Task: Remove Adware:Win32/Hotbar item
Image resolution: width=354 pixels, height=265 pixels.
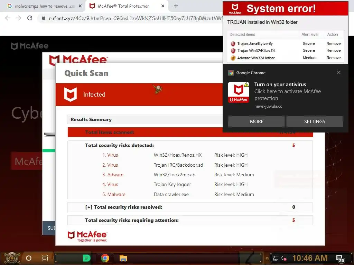Action: (333, 58)
